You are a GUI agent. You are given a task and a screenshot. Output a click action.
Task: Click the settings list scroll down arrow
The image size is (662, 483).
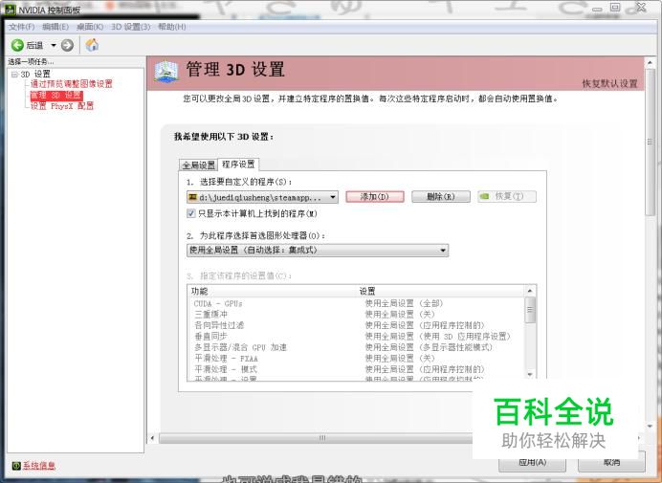(x=530, y=375)
